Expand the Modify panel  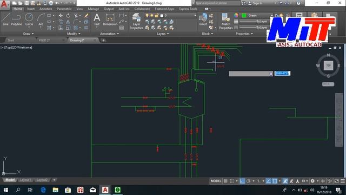click(74, 34)
